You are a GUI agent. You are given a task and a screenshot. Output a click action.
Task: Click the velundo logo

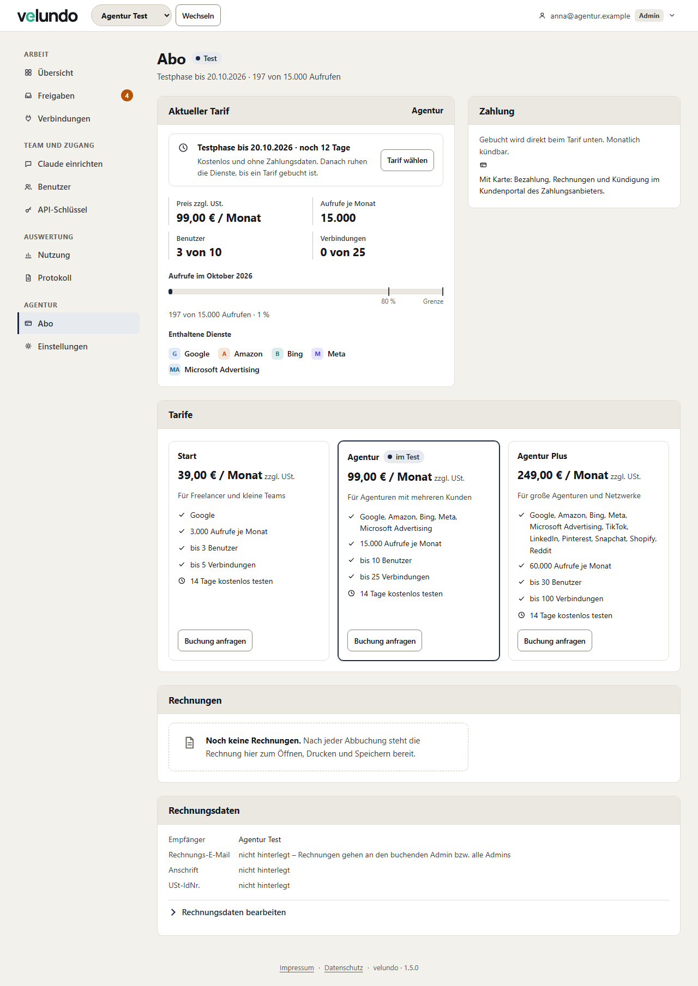pyautogui.click(x=47, y=16)
